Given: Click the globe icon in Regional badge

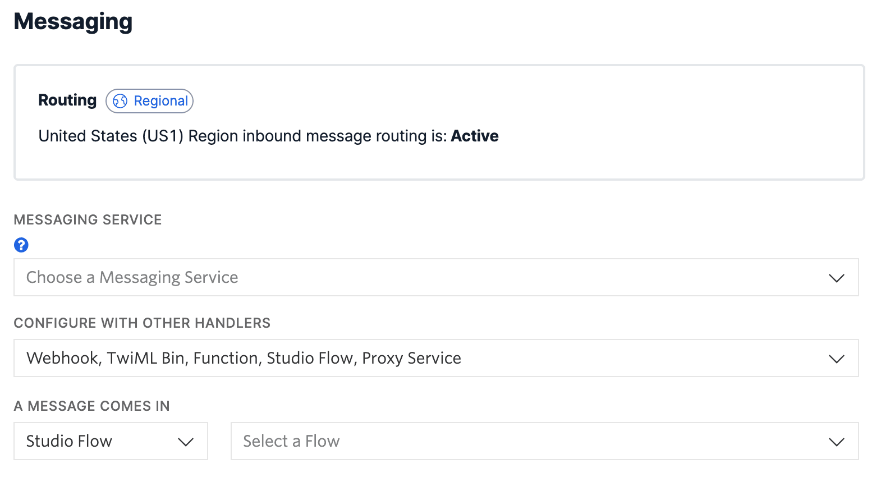Looking at the screenshot, I should coord(120,101).
